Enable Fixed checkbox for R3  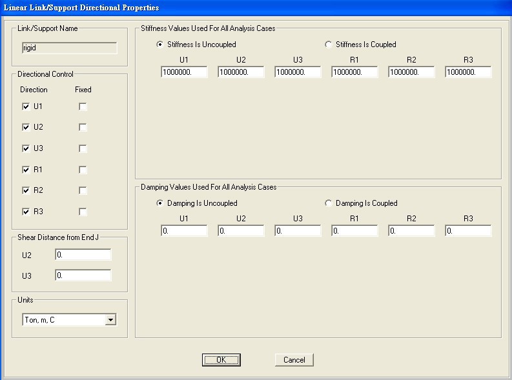pos(83,212)
